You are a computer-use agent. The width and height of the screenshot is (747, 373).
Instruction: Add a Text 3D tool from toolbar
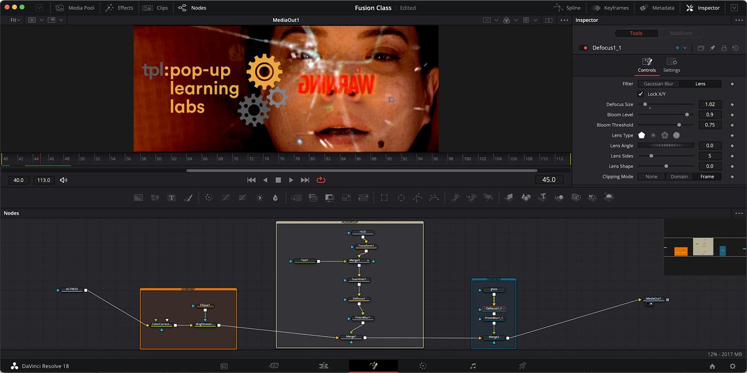pyautogui.click(x=542, y=198)
